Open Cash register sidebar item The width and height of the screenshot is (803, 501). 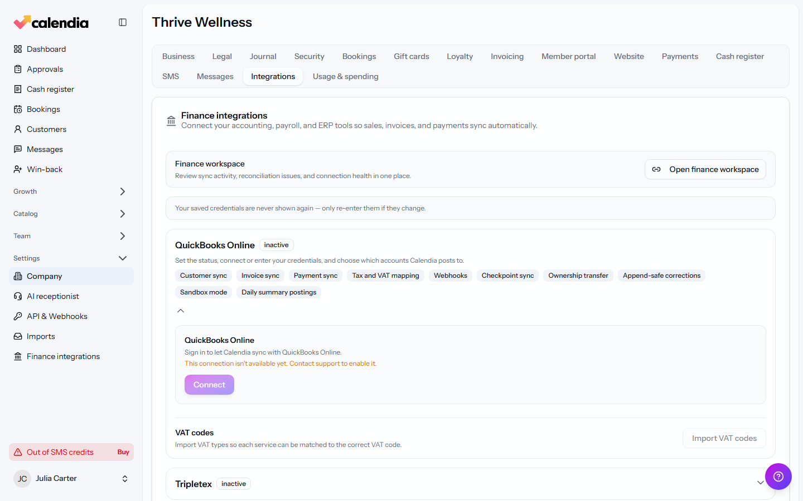click(71, 89)
